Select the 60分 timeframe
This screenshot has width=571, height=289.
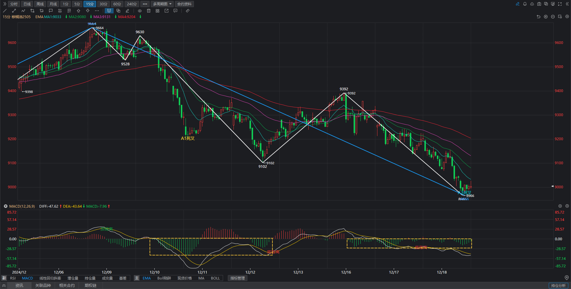pyautogui.click(x=117, y=4)
